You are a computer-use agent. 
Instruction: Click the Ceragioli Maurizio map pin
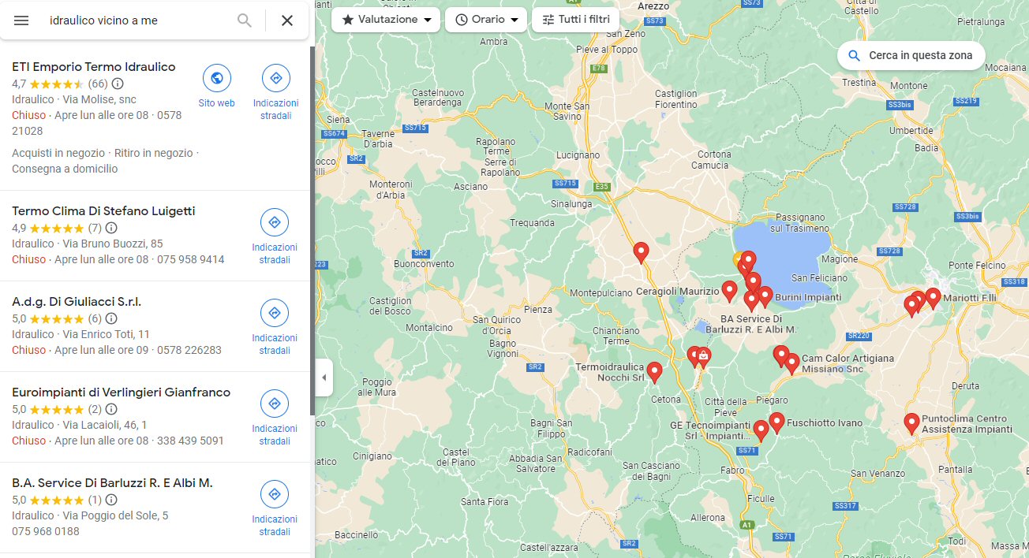pyautogui.click(x=730, y=290)
